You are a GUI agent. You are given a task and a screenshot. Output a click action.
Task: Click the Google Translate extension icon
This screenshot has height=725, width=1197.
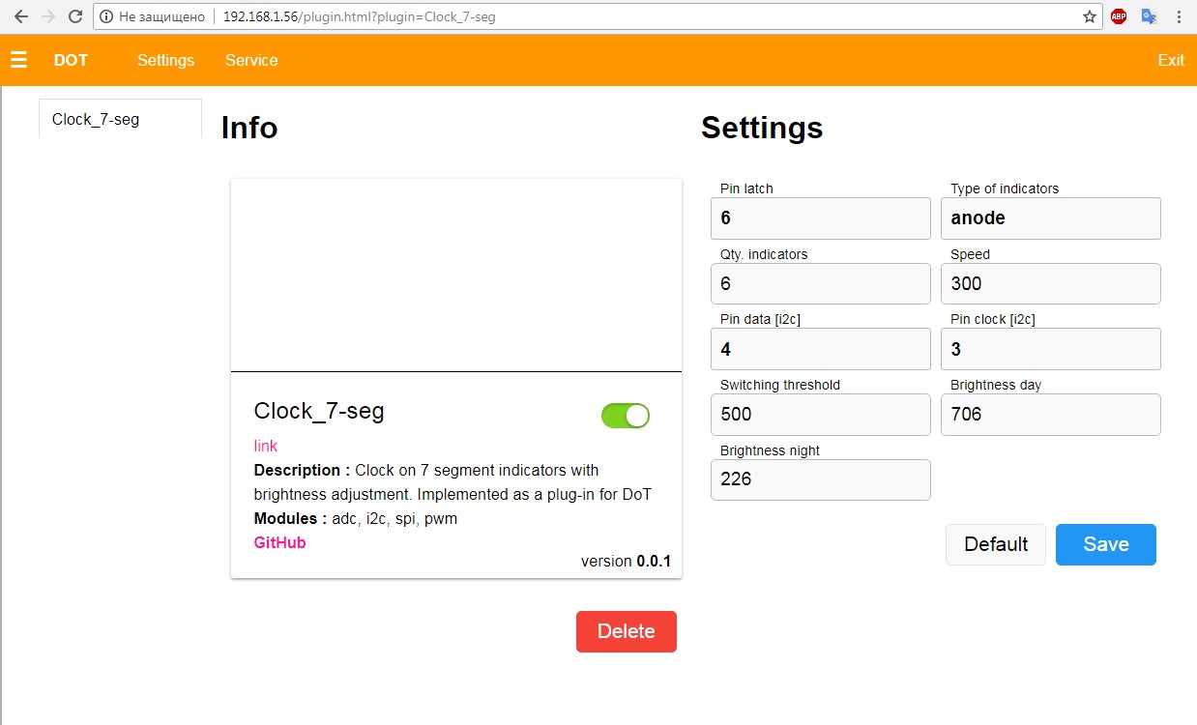1149,16
